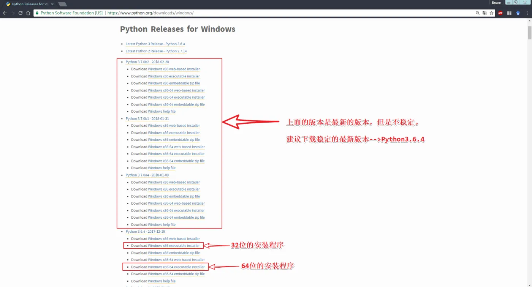View site security info via the green lock
The height and width of the screenshot is (287, 532).
[37, 13]
